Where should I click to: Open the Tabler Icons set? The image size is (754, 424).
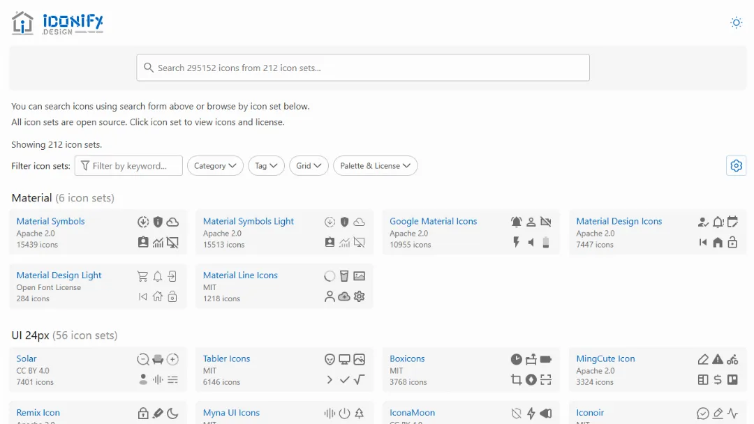pos(226,358)
